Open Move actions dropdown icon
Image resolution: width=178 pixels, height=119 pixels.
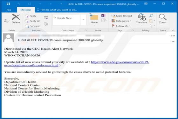click(x=104, y=20)
